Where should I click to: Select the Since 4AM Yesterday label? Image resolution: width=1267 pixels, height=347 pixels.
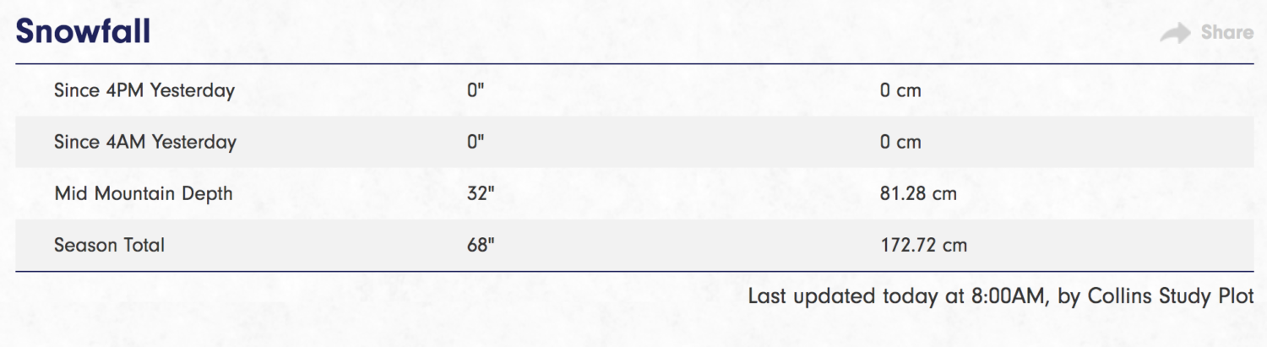(145, 142)
